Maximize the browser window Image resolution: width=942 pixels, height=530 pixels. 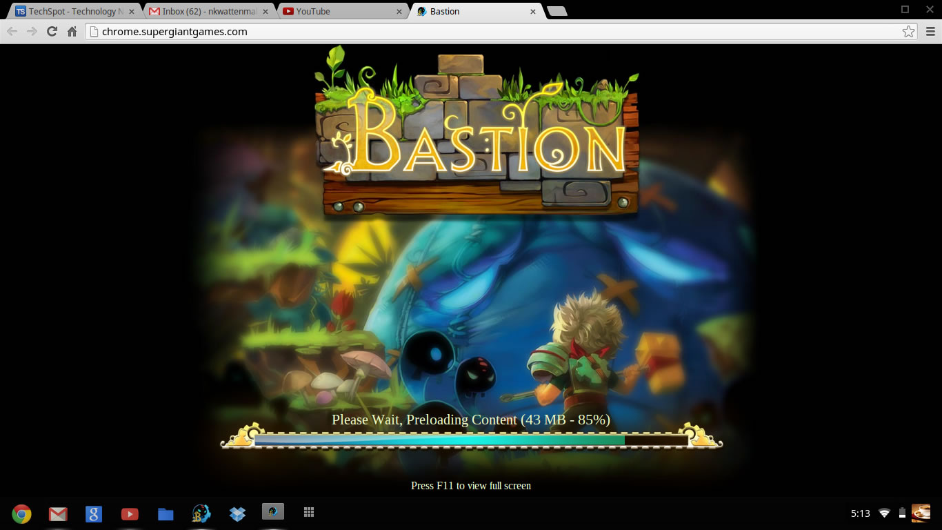905,9
